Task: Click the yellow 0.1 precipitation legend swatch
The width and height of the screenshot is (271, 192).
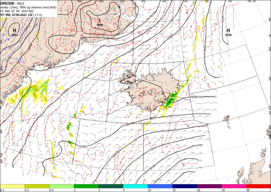Action: click(12, 186)
